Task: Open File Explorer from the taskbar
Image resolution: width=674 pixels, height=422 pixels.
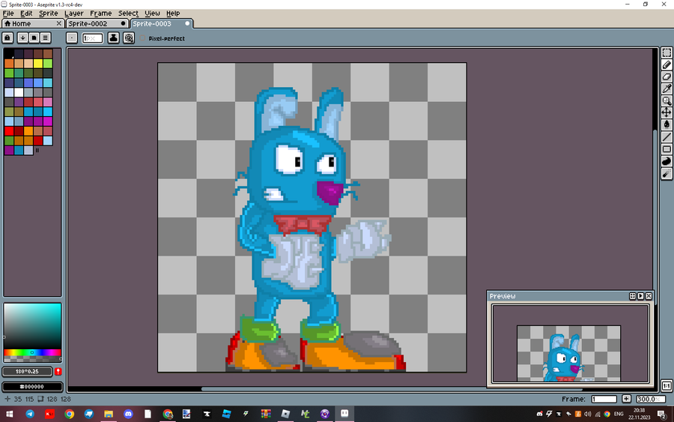Action: [109, 414]
